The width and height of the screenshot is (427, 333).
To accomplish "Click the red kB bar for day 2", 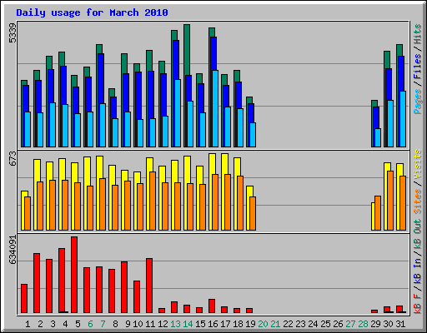I will click(37, 283).
